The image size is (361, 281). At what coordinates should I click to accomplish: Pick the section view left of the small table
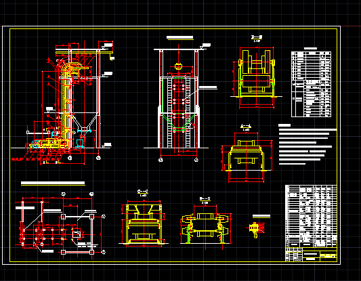pyautogui.click(x=256, y=77)
